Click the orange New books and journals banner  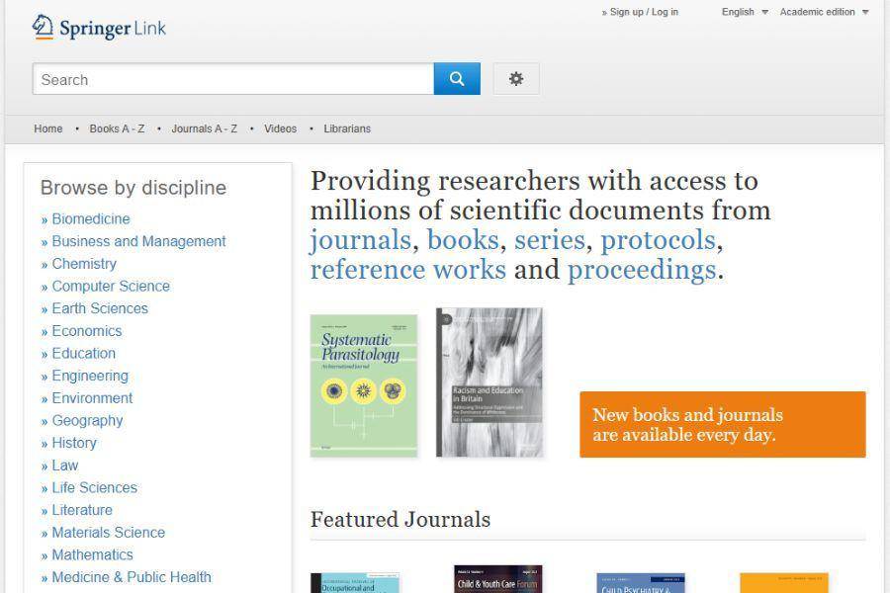click(x=723, y=424)
